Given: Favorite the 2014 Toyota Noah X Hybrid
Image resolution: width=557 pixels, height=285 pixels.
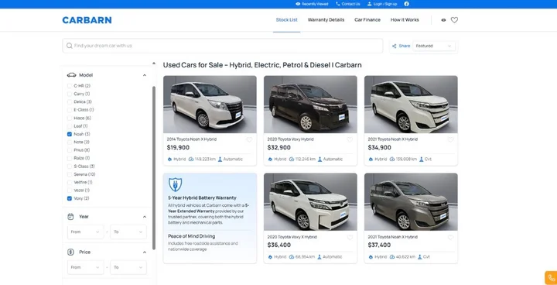Looking at the screenshot, I should pos(249,140).
